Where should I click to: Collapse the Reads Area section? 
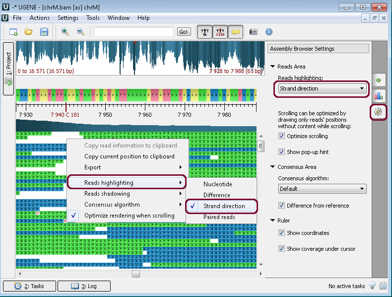(273, 67)
